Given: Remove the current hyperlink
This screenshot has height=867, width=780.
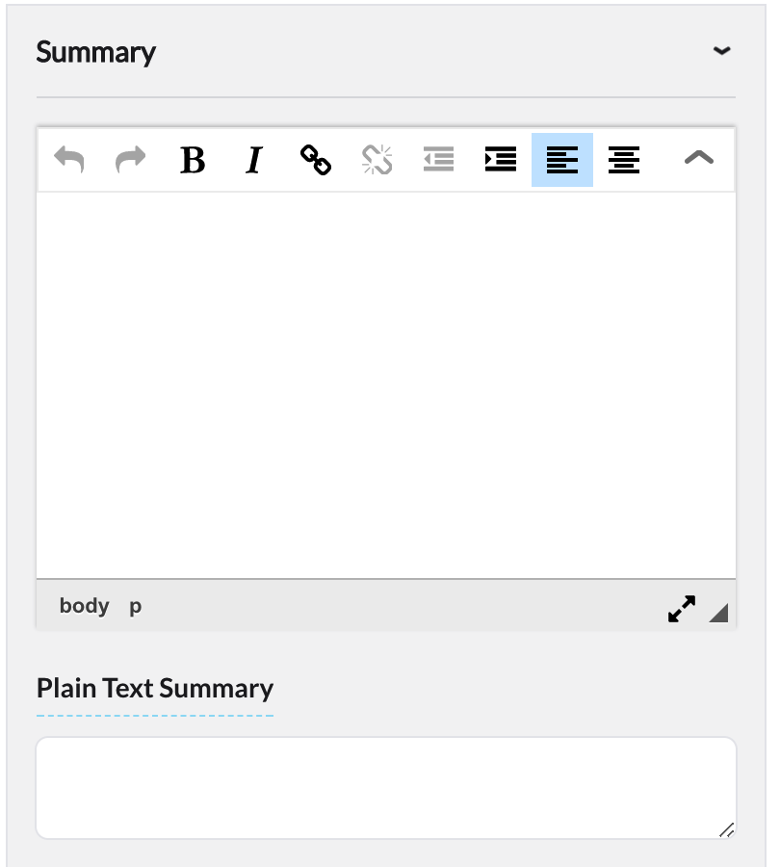Looking at the screenshot, I should [x=377, y=160].
